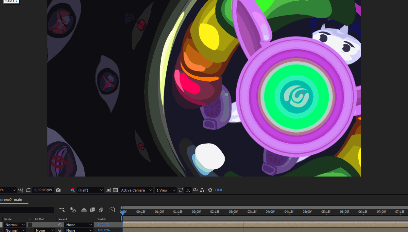Image resolution: width=408 pixels, height=232 pixels.
Task: Open first layer's Parent None dropdown
Action: pos(79,225)
